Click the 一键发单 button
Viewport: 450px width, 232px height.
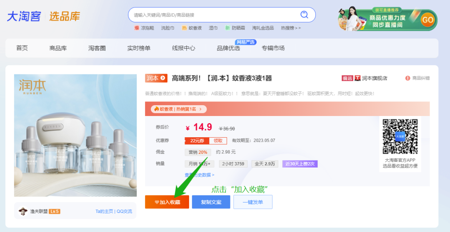tap(253, 202)
